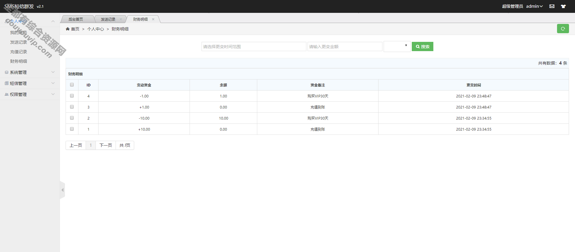
Task: Click the 更变金额 amount input field
Action: (x=345, y=46)
